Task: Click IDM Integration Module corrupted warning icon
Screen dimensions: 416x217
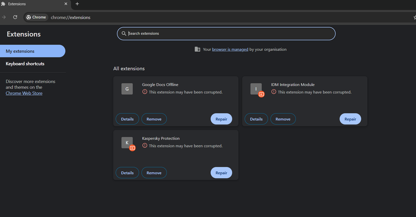Action: (274, 92)
